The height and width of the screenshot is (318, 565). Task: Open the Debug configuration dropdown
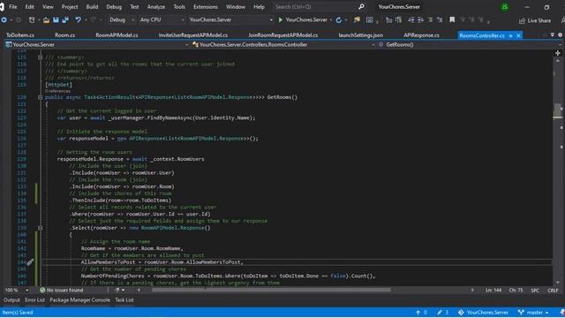122,19
